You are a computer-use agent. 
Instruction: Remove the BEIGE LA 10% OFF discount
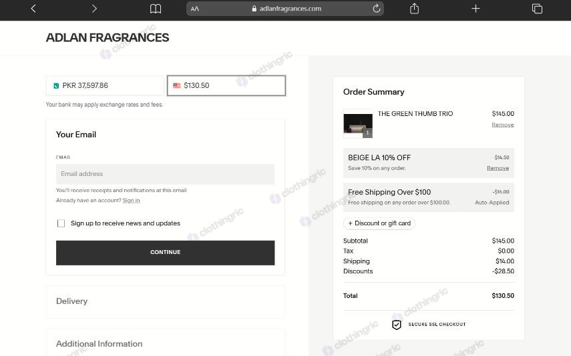[x=498, y=168]
